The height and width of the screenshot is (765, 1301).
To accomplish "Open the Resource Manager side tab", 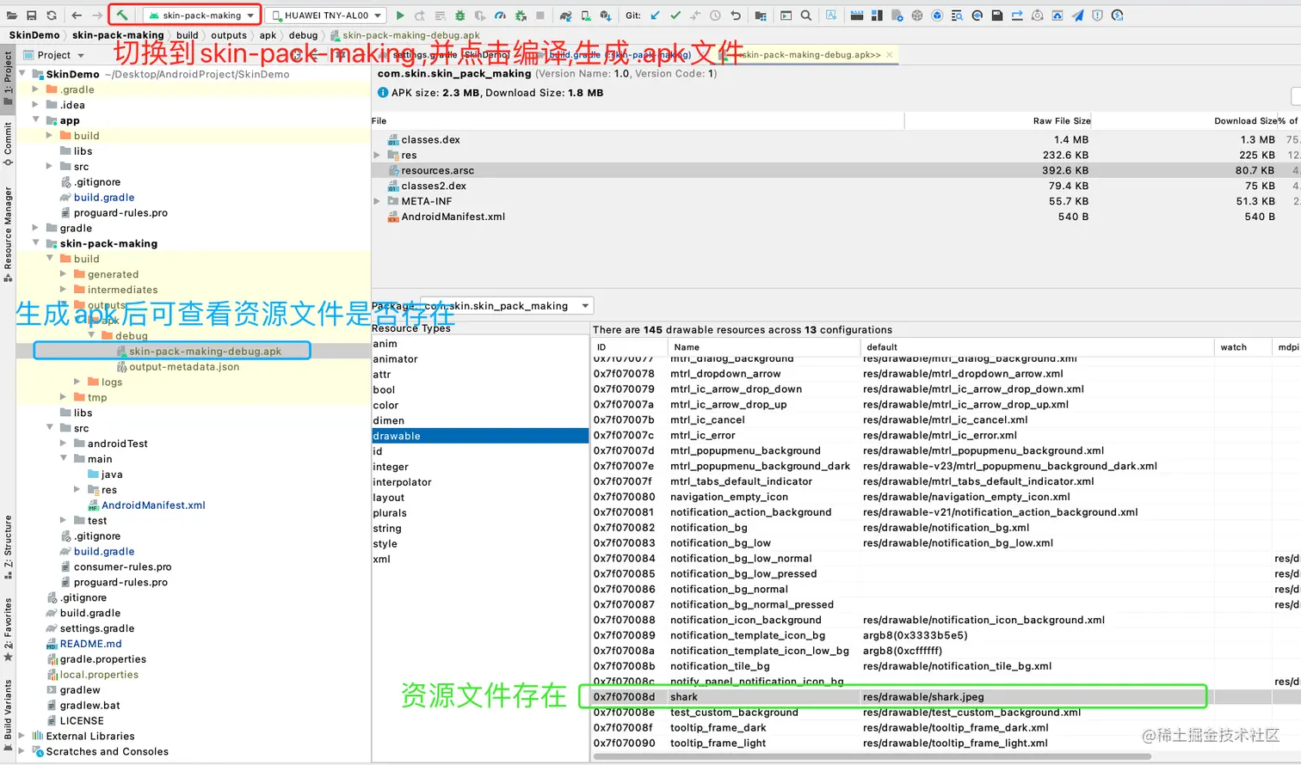I will click(x=8, y=234).
